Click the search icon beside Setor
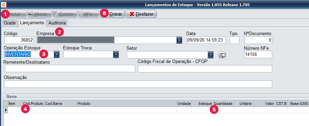This screenshot has height=126, width=309. (222, 55)
